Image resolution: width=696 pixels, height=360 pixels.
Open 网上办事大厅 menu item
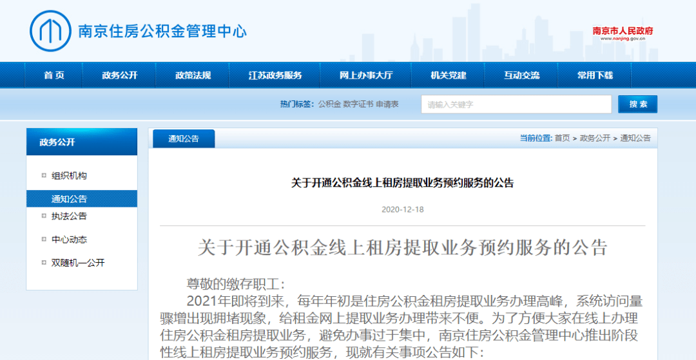pos(366,75)
